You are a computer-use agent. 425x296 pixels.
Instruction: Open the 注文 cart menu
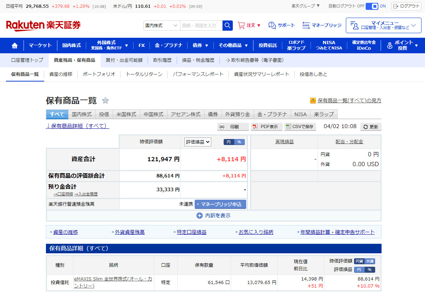[249, 25]
